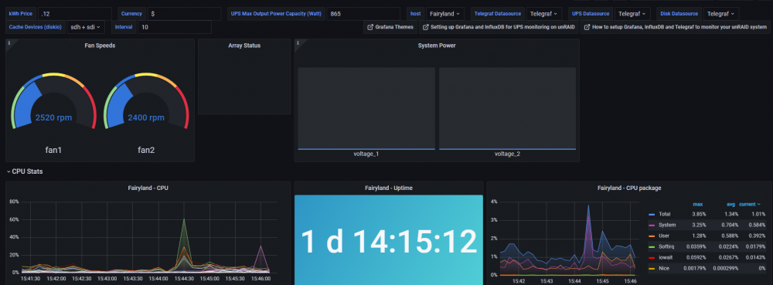The image size is (773, 285).
Task: Sort legend by the avg column
Action: (730, 204)
